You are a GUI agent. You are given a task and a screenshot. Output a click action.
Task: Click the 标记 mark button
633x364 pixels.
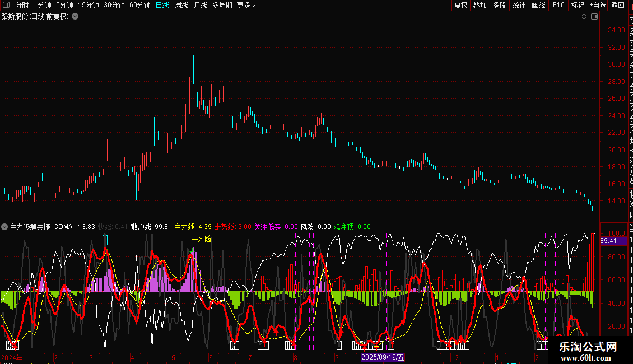(x=578, y=5)
